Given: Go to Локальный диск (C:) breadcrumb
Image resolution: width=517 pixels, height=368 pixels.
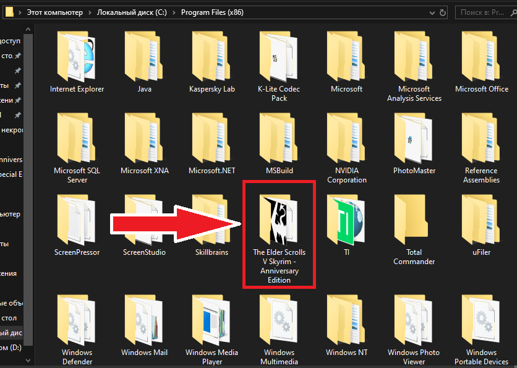Looking at the screenshot, I should [x=132, y=12].
